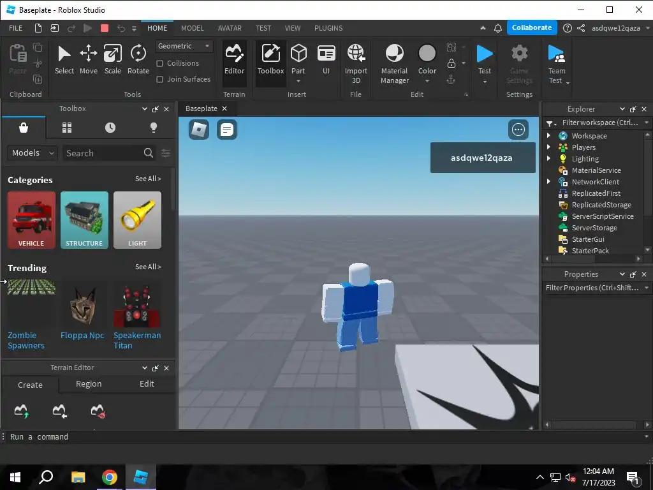
Task: Expand the NetworkClient tree node
Action: (548, 181)
